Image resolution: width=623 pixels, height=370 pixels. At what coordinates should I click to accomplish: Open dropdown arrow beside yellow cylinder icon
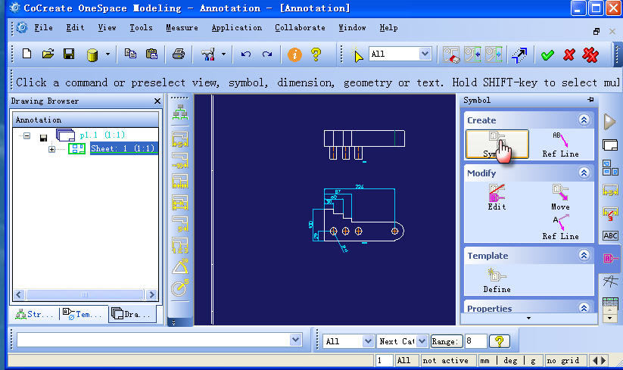coord(107,54)
